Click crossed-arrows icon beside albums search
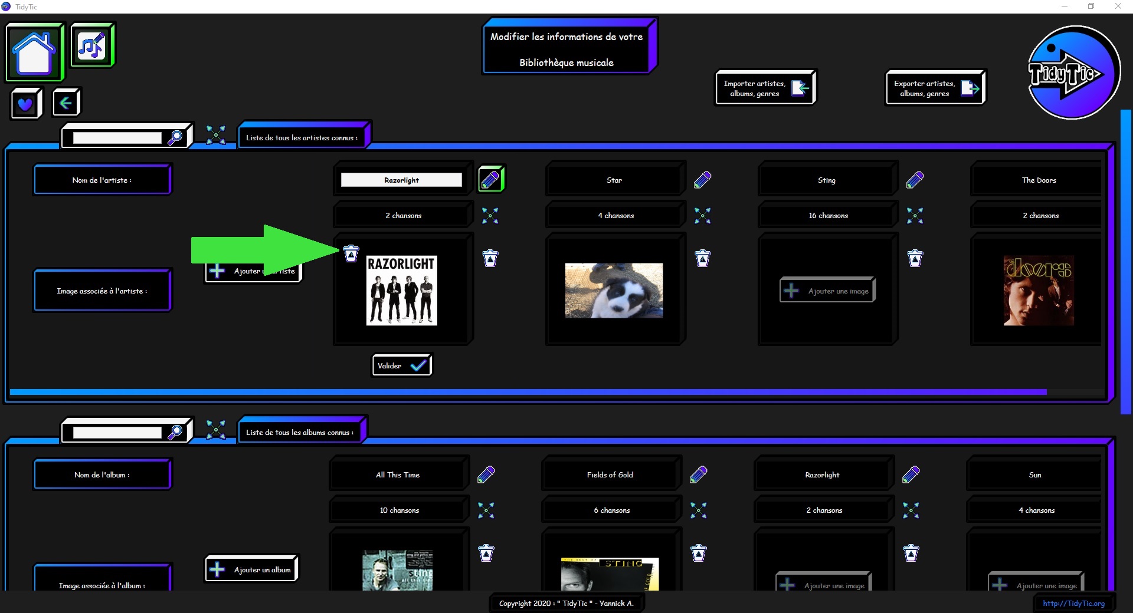 click(216, 430)
